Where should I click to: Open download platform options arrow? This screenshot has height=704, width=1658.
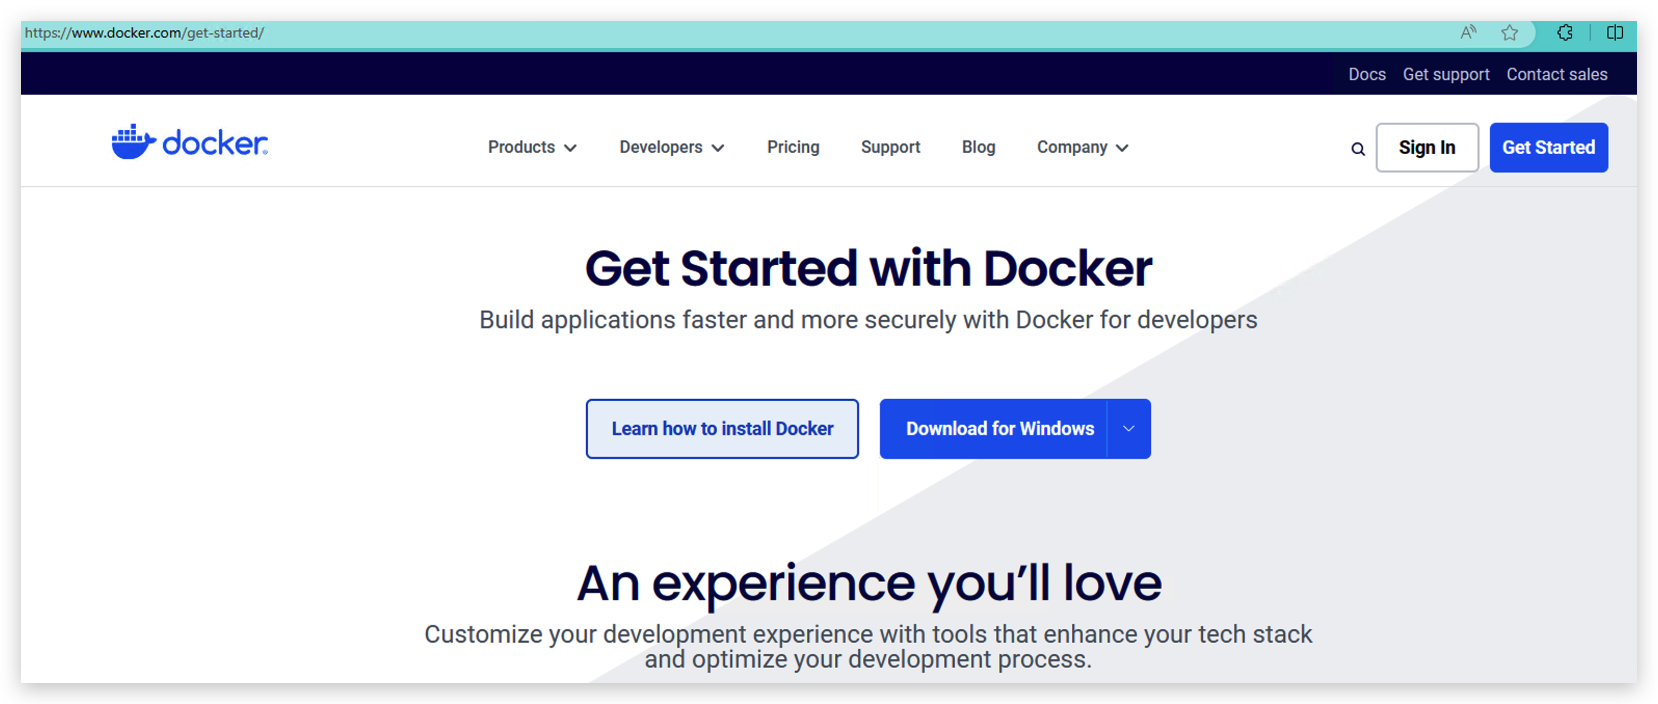1128,429
